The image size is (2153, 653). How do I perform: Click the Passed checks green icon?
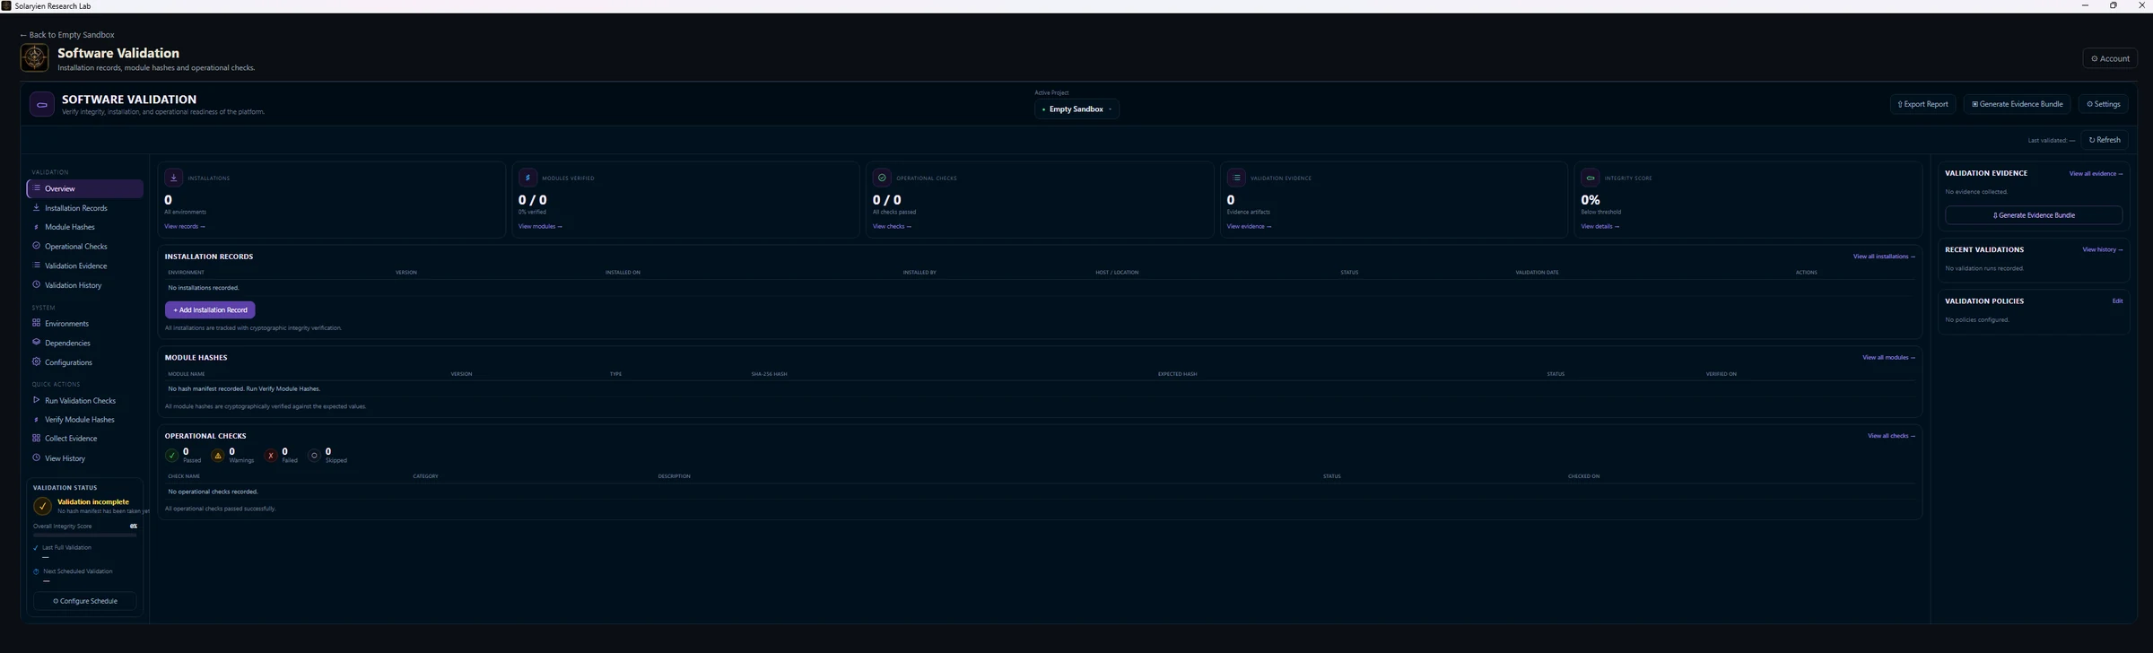click(x=172, y=456)
